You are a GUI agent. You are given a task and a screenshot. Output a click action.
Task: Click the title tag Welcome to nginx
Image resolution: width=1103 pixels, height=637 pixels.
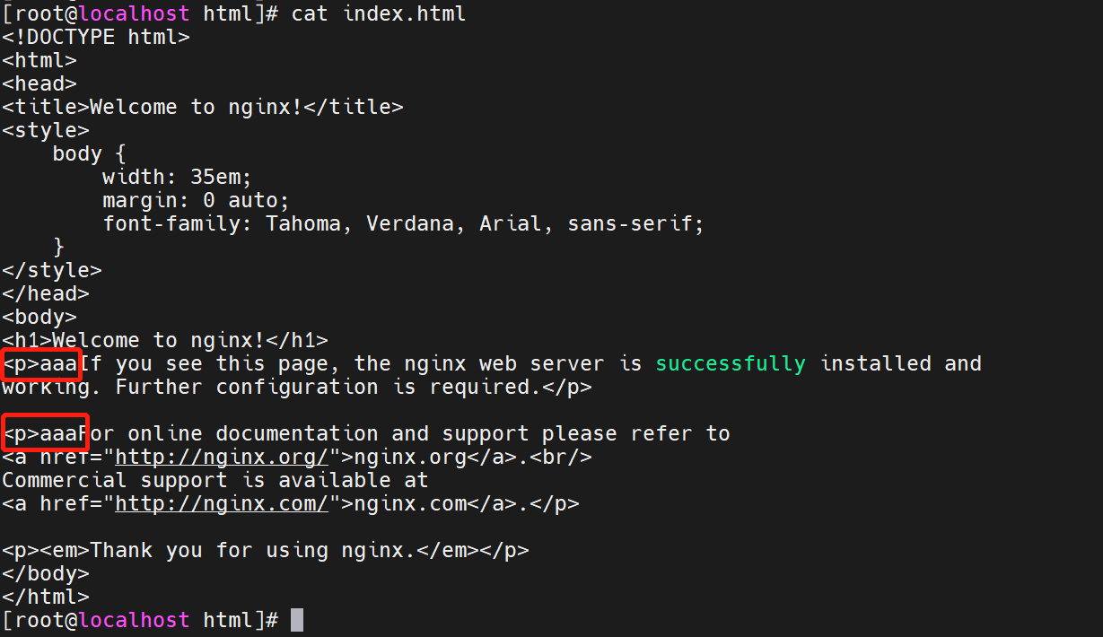203,108
